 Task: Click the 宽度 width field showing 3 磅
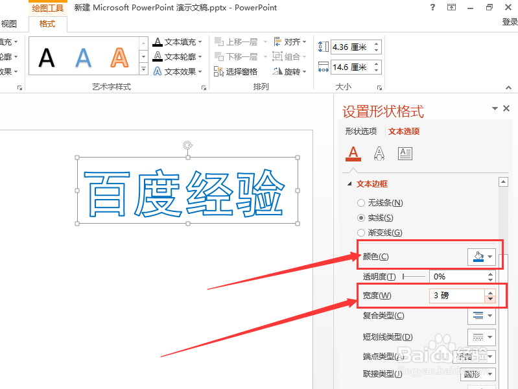(x=457, y=296)
